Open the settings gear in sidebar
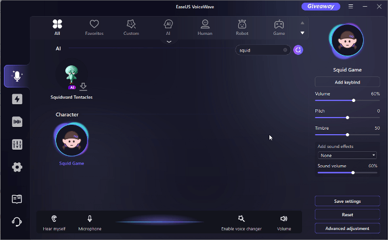Screen dimensions: 388x240 (17, 167)
